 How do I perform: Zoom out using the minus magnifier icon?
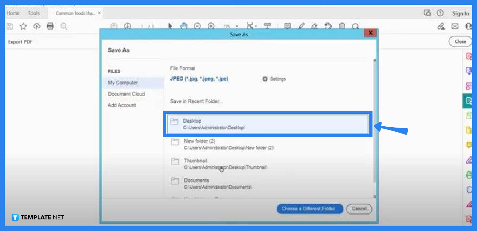tap(197, 26)
